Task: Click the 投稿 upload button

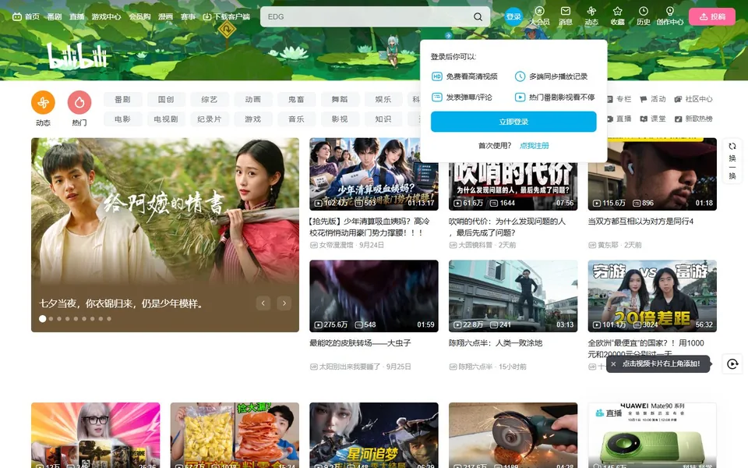Action: pos(711,16)
